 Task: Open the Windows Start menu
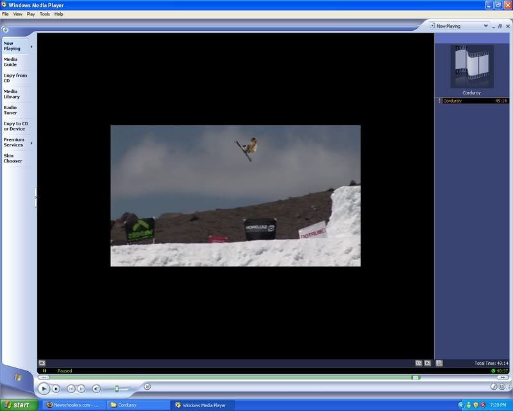(19, 405)
